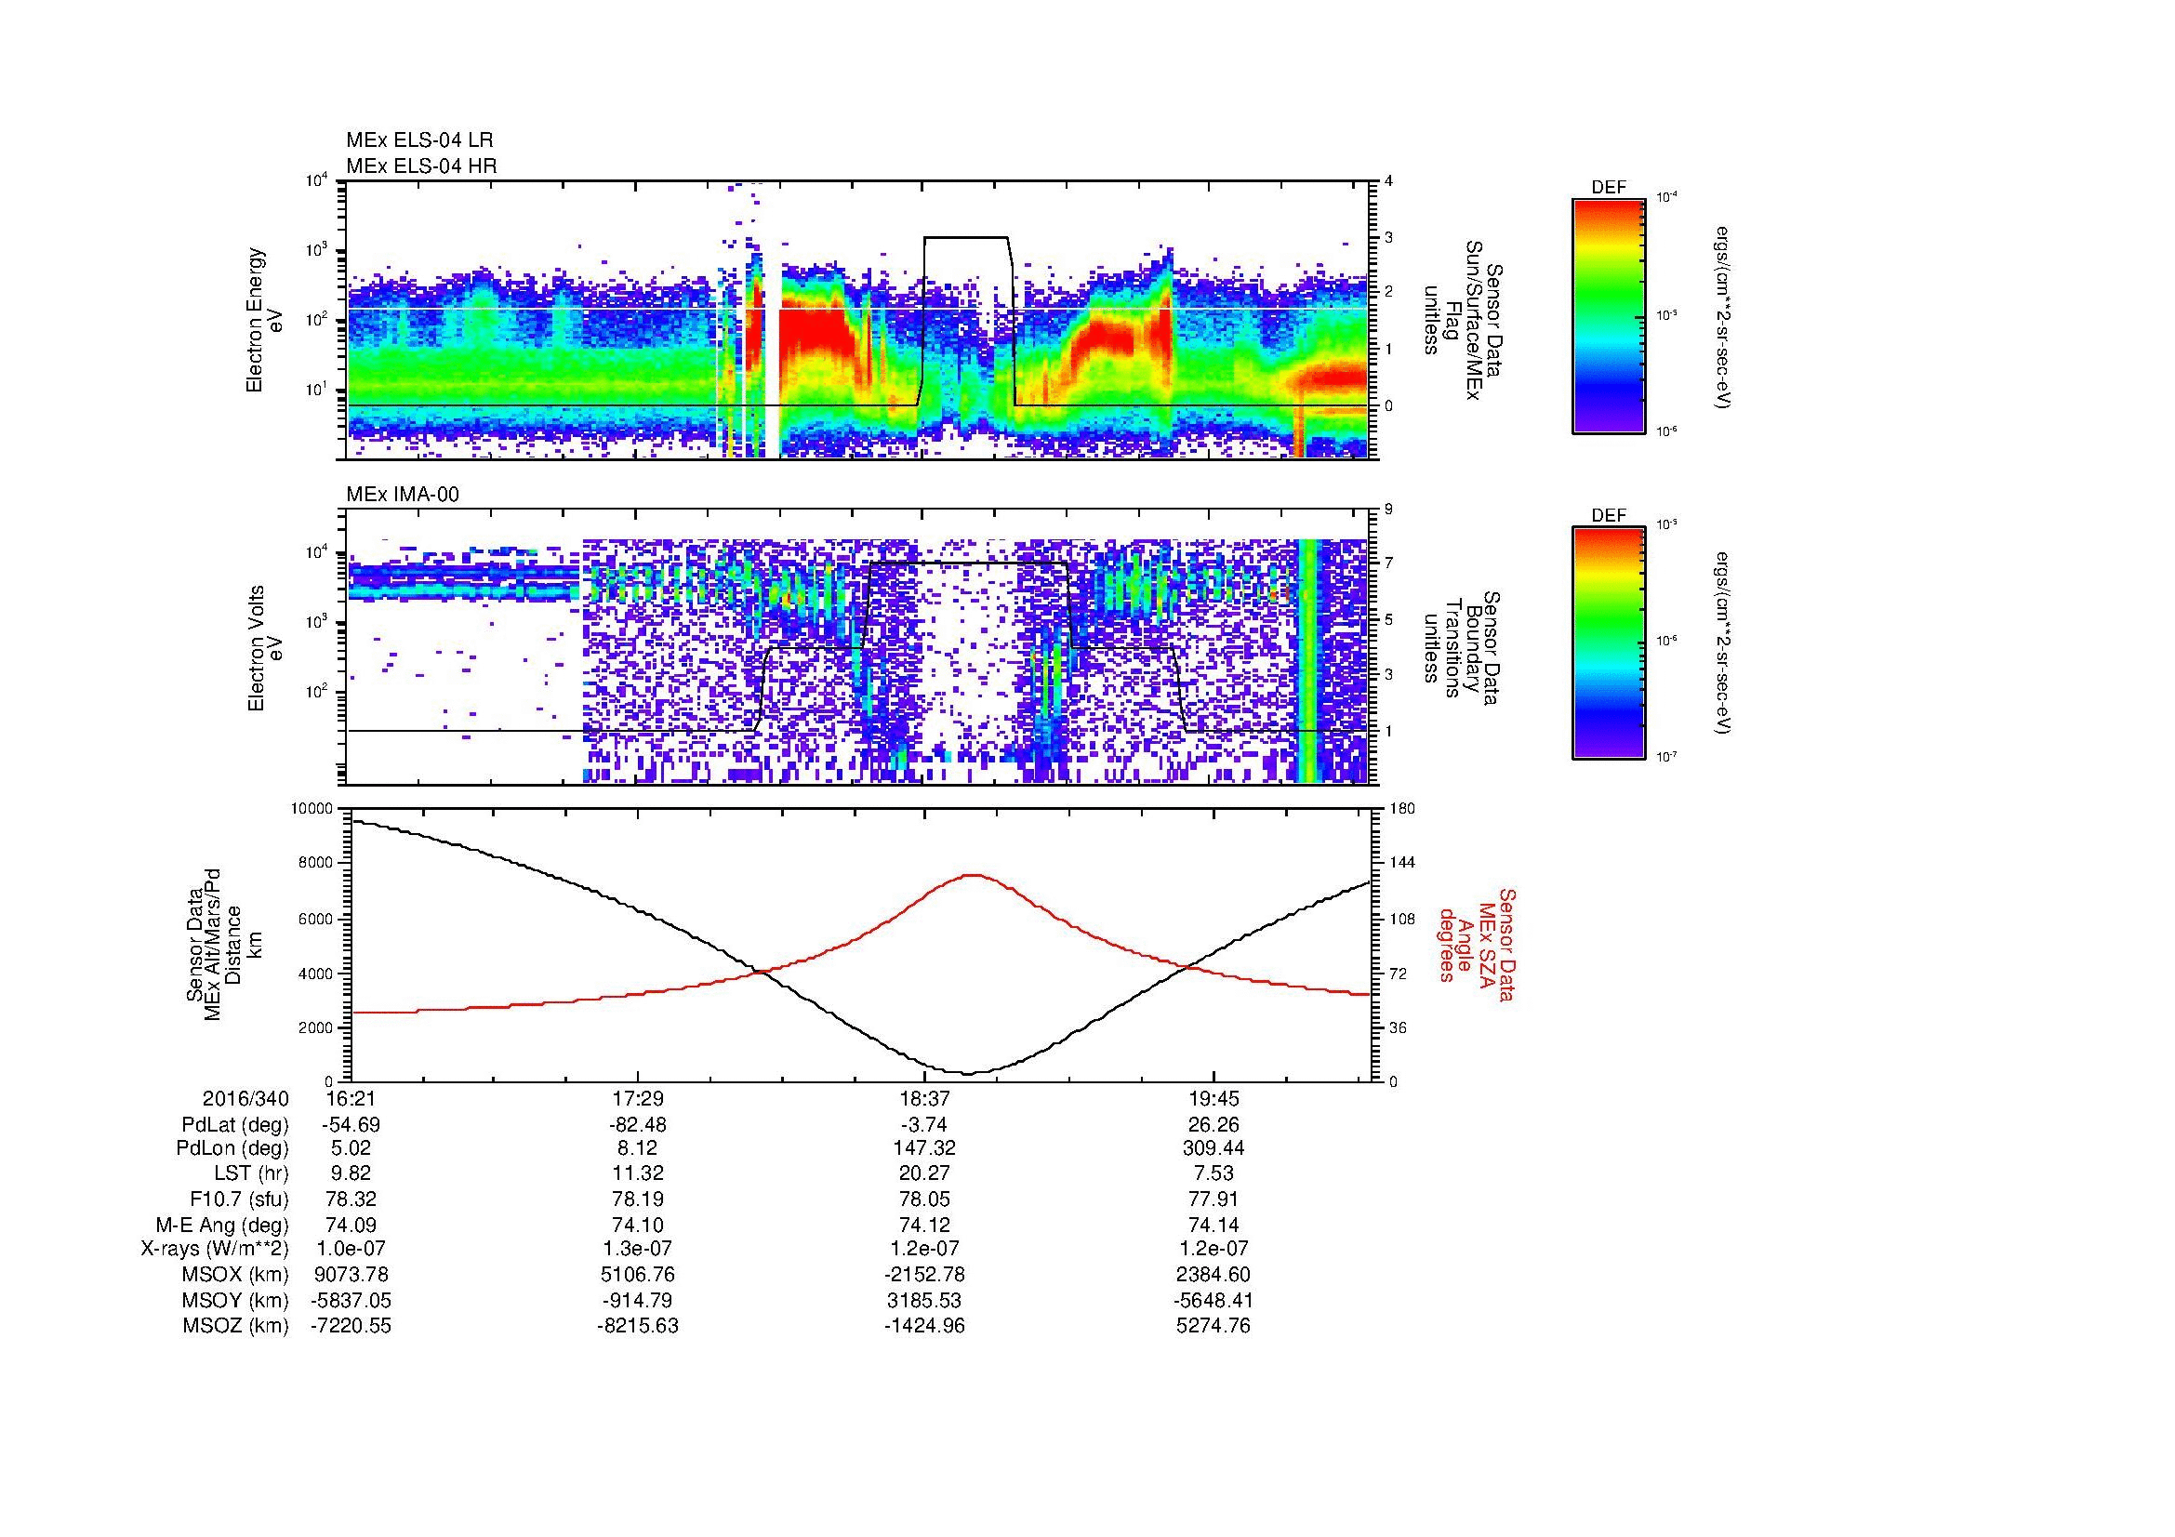2175x1537 pixels.
Task: Click the MSOX value '9073.78'
Action: pos(351,1275)
